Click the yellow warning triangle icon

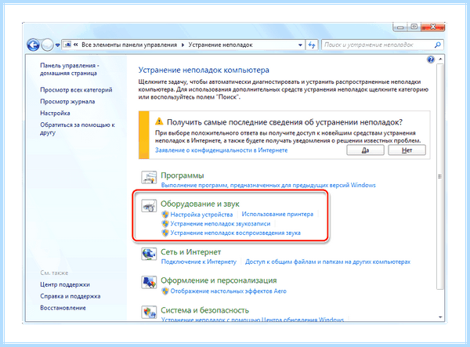coord(159,121)
